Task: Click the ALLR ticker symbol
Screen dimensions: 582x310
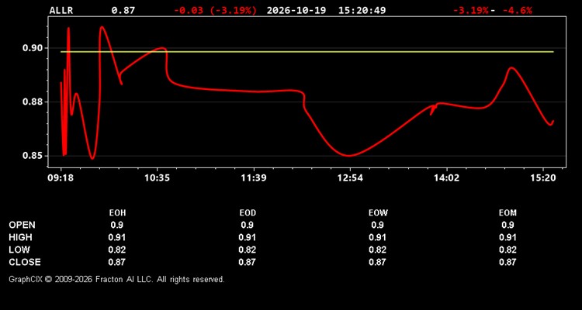Action: tap(61, 10)
